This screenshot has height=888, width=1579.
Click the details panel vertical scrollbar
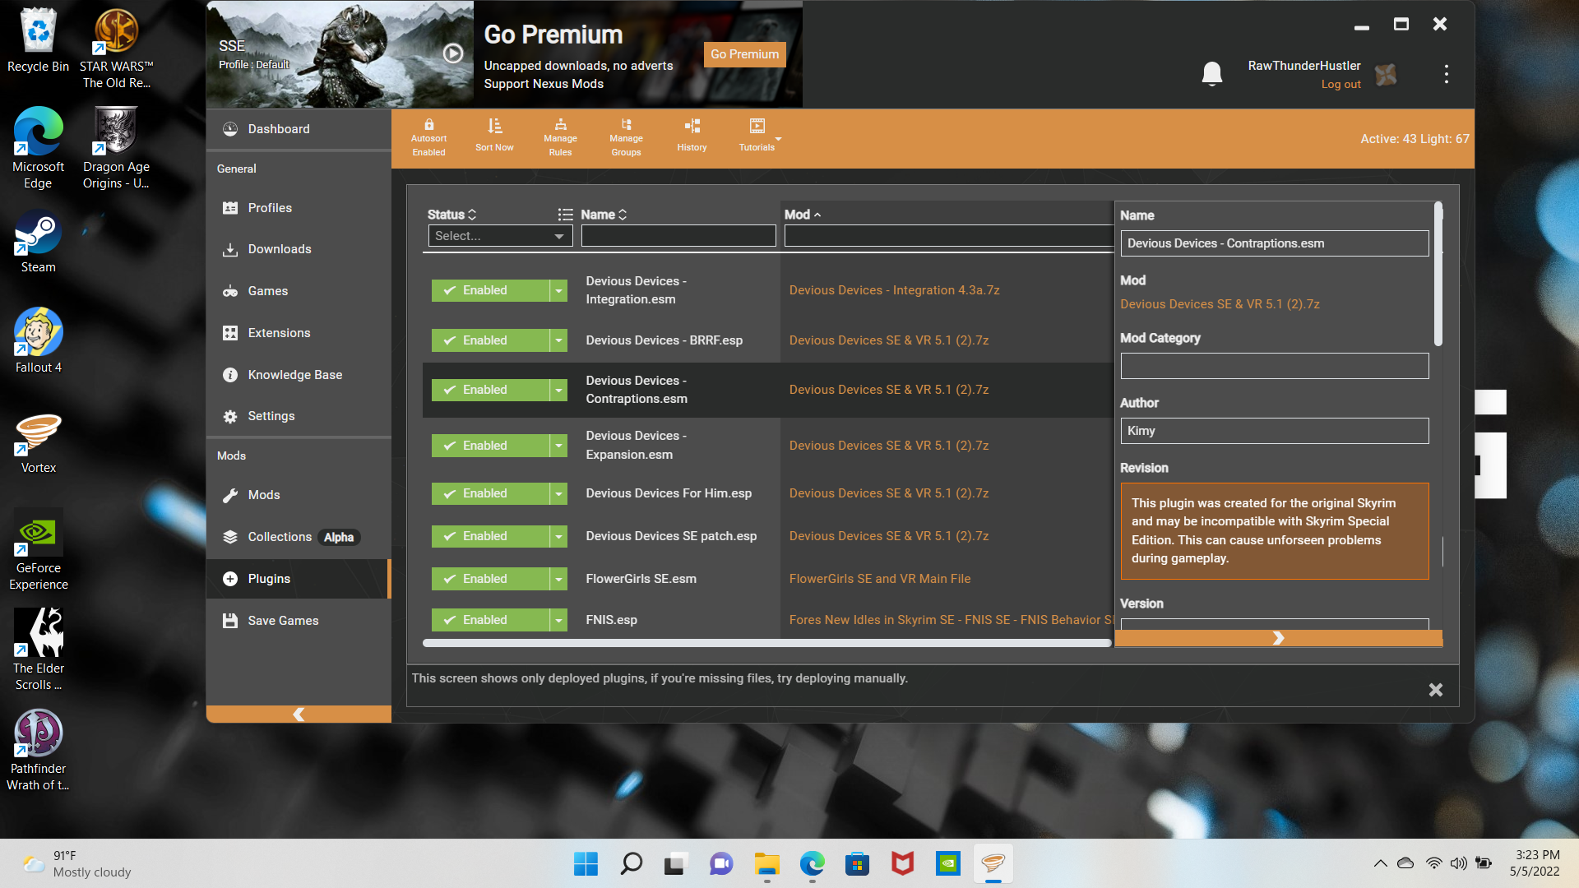tap(1438, 274)
